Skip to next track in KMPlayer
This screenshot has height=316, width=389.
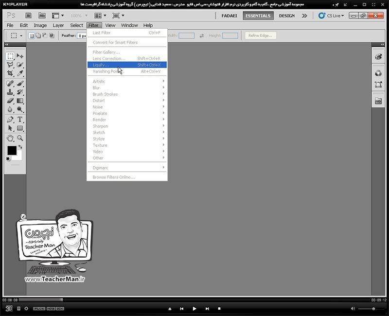[207, 309]
